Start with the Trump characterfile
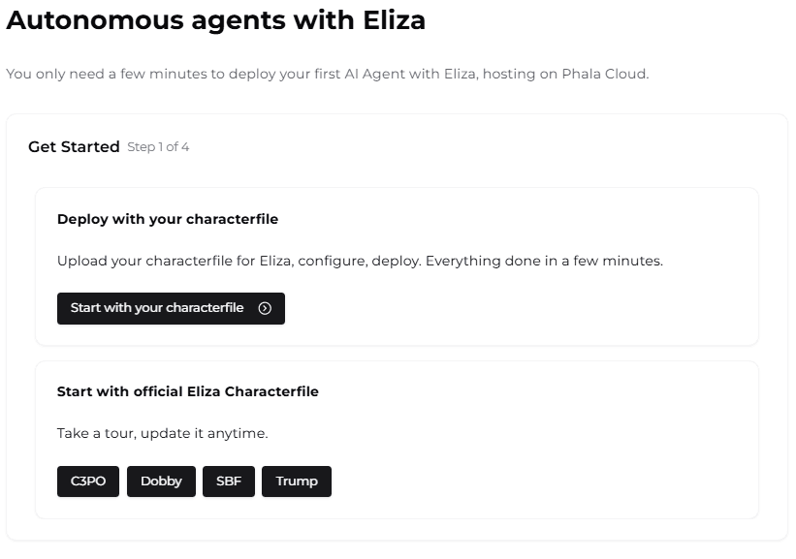The image size is (796, 559). 297,481
